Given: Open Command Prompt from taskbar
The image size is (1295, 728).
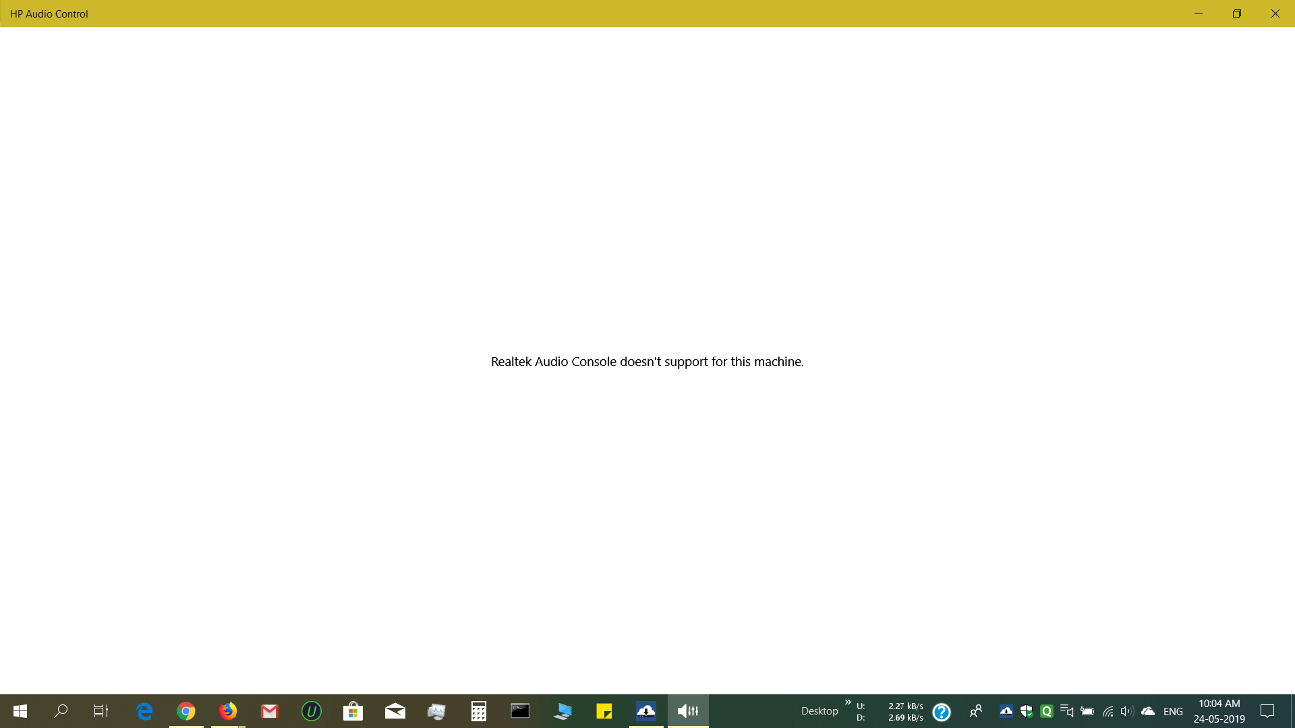Looking at the screenshot, I should click(520, 711).
